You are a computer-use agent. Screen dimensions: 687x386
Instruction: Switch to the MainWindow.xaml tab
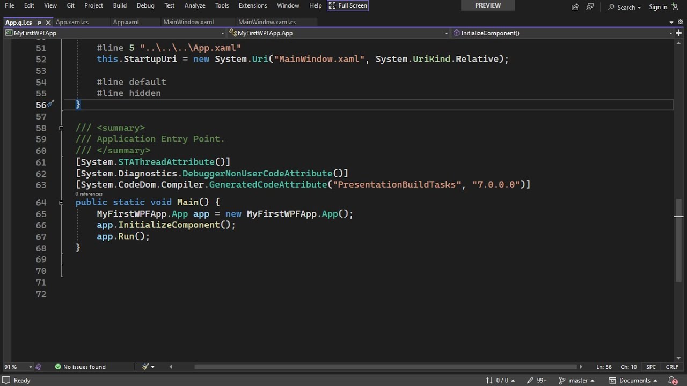(x=188, y=22)
